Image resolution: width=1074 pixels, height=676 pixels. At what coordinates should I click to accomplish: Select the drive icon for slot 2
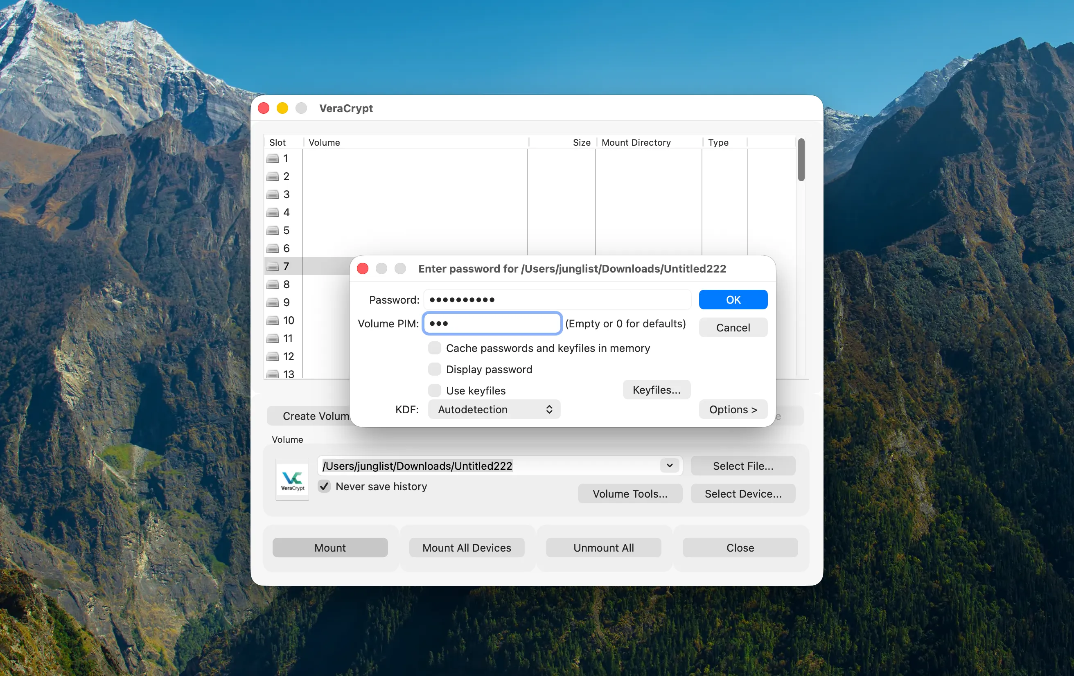click(273, 177)
